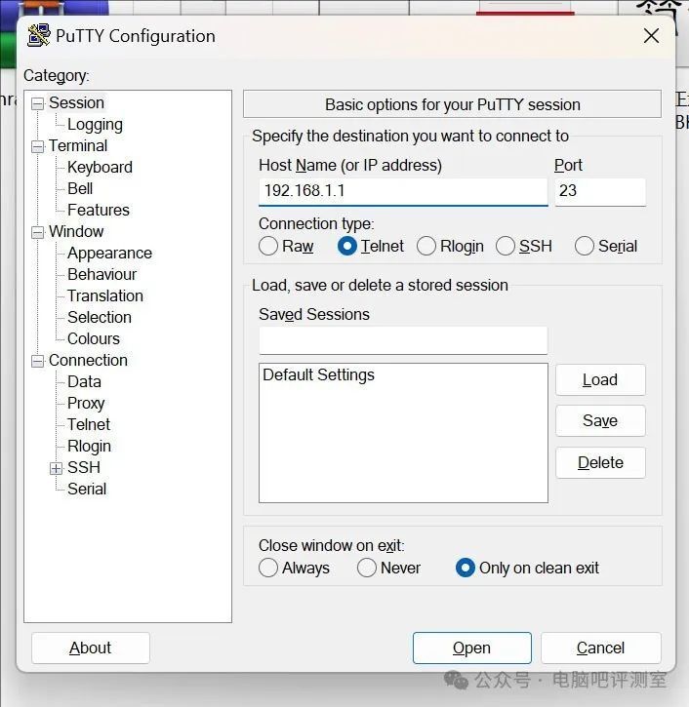
Task: Open the Proxy settings category
Action: (x=86, y=403)
